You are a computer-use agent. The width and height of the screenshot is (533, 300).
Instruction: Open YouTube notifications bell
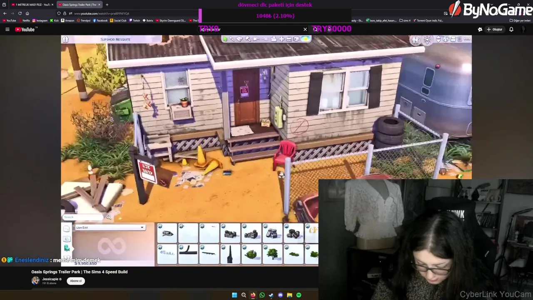(511, 29)
